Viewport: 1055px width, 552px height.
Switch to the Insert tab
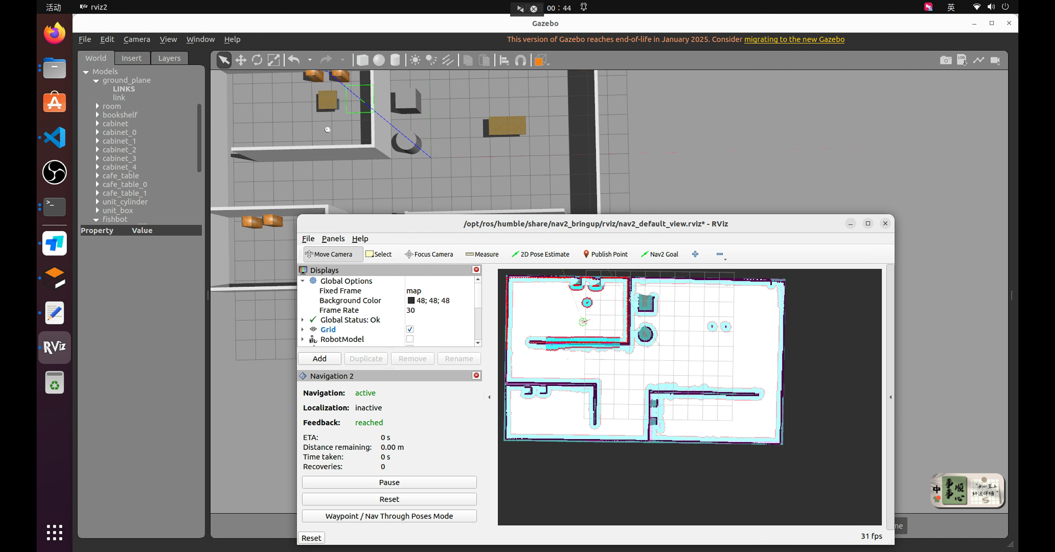pyautogui.click(x=131, y=58)
